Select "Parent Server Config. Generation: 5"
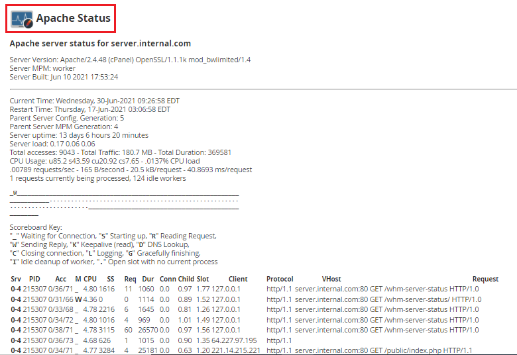 point(66,118)
